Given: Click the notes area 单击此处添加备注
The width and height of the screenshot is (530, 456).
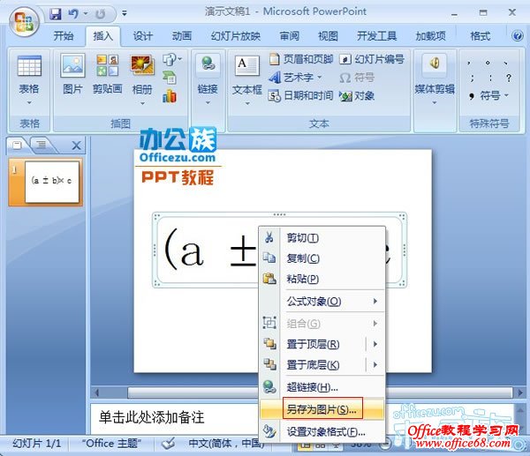Looking at the screenshot, I should (151, 417).
